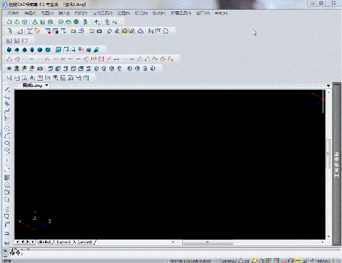Click the green plus icon in the top toolbar

click(x=97, y=22)
